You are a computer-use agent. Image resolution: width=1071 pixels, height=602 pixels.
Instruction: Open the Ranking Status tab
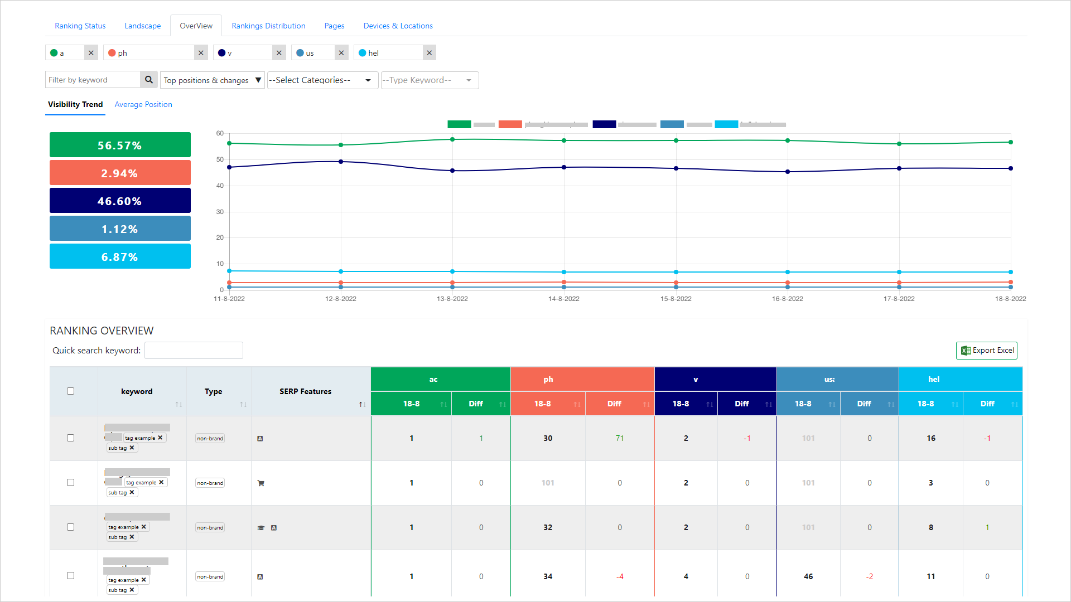pos(80,26)
